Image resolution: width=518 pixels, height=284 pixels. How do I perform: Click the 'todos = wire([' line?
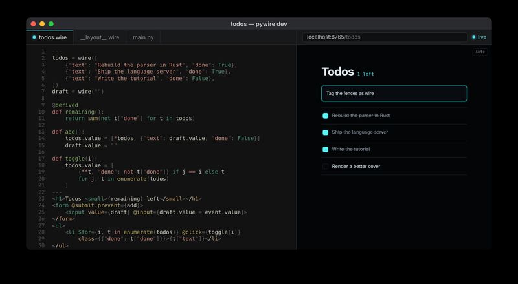click(x=74, y=58)
